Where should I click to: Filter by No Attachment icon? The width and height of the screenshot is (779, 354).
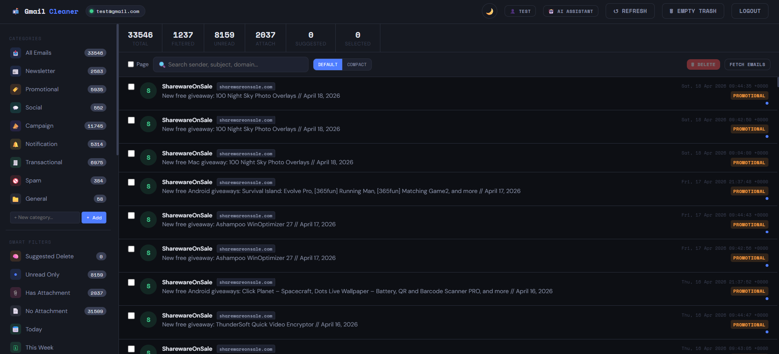pos(15,311)
